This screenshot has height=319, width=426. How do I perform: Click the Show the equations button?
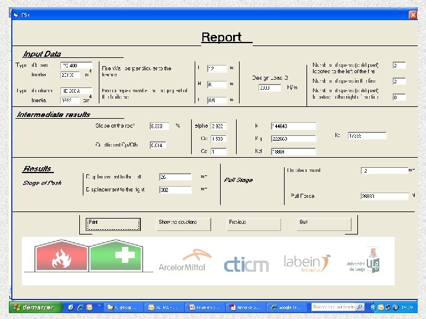pyautogui.click(x=183, y=224)
